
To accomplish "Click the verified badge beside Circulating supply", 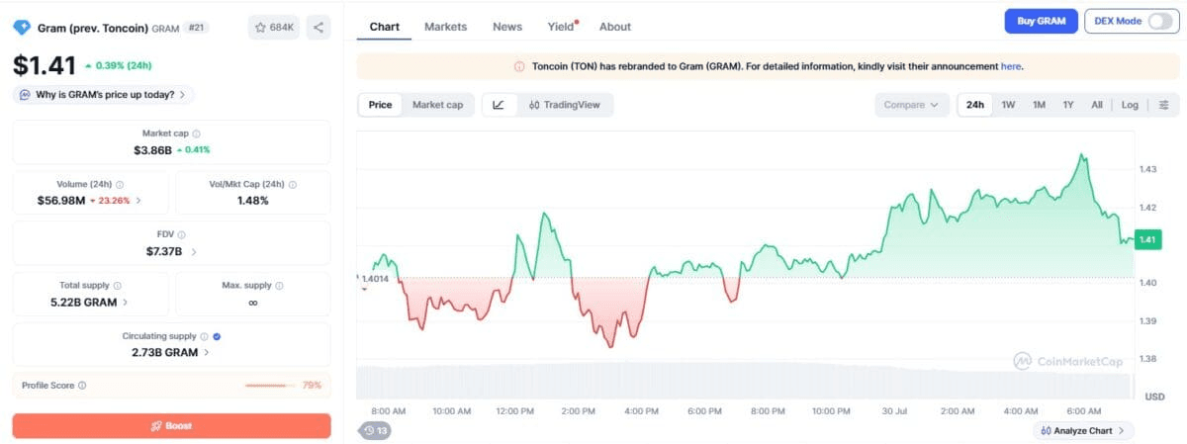I will (x=218, y=336).
